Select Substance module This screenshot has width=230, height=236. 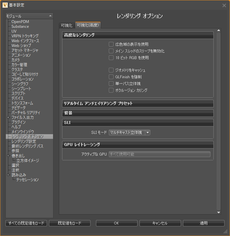20,27
